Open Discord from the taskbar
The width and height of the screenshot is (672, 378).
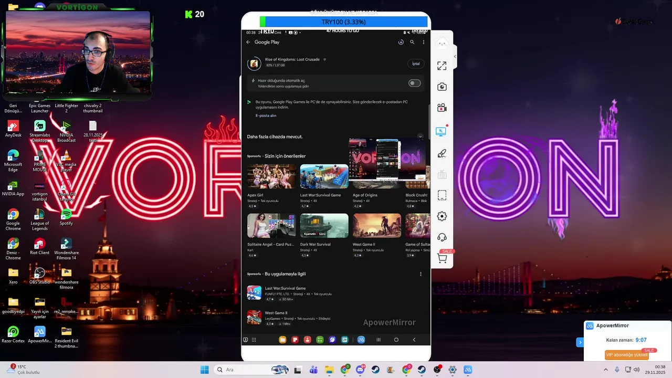coord(360,370)
